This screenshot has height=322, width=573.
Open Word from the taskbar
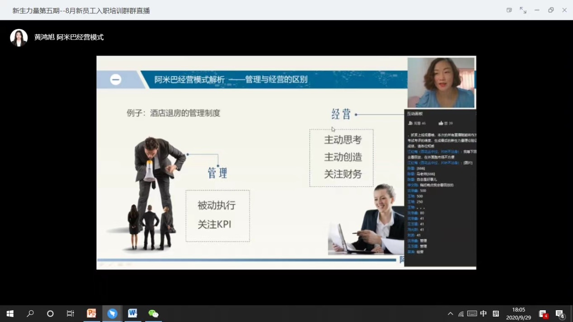point(132,313)
